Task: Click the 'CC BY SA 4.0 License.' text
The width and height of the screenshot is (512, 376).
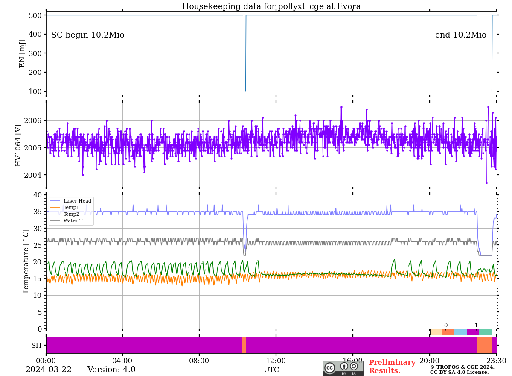Action: coord(459,373)
